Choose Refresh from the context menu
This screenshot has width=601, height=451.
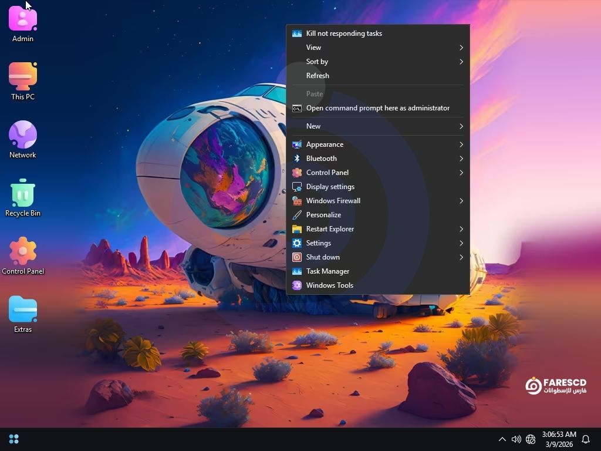click(x=318, y=76)
